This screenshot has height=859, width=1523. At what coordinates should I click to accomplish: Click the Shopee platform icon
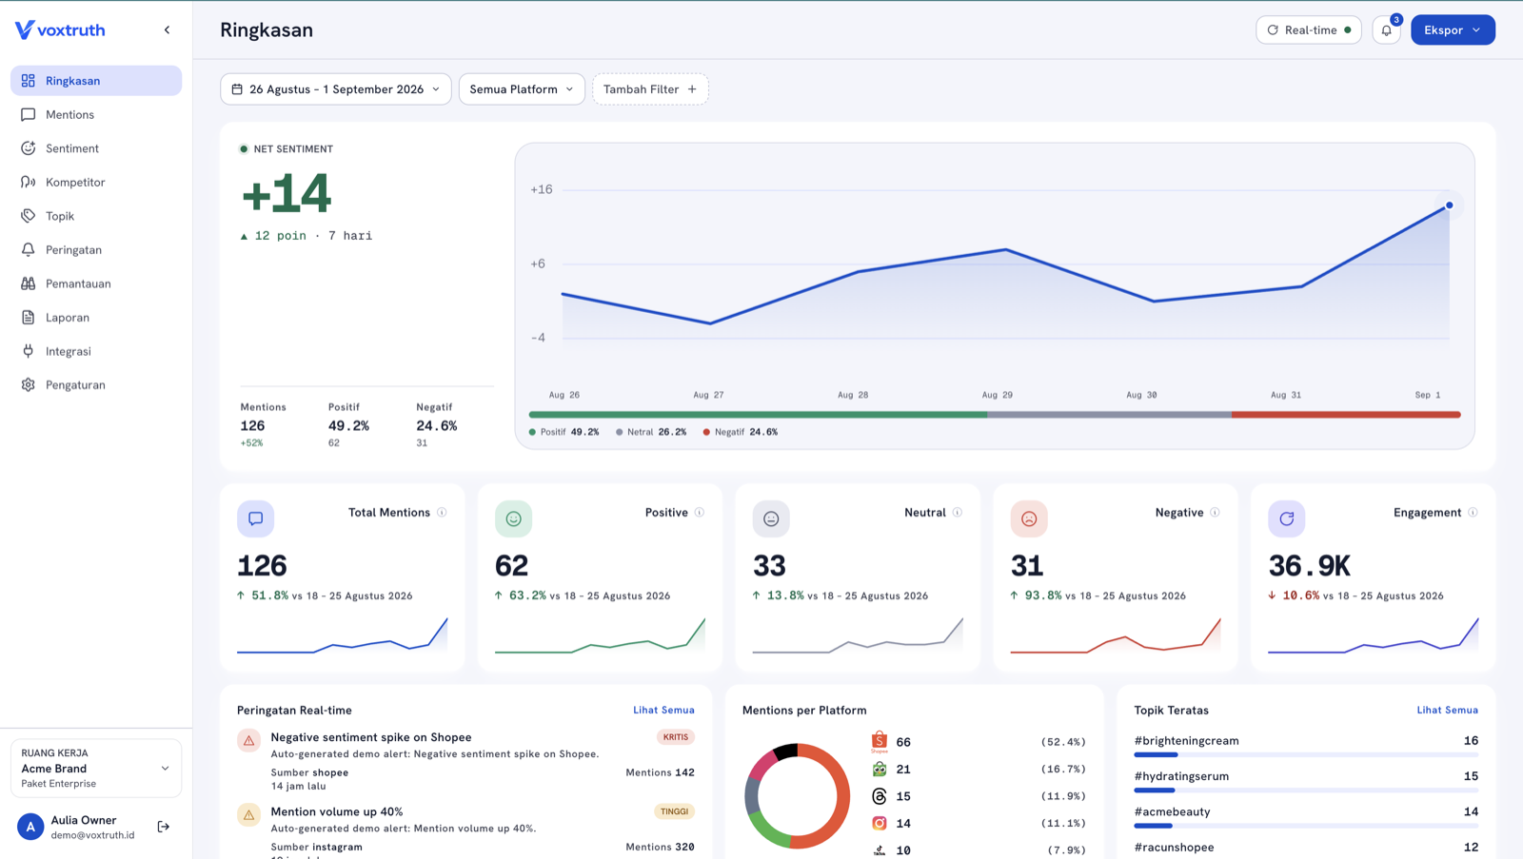tap(880, 742)
